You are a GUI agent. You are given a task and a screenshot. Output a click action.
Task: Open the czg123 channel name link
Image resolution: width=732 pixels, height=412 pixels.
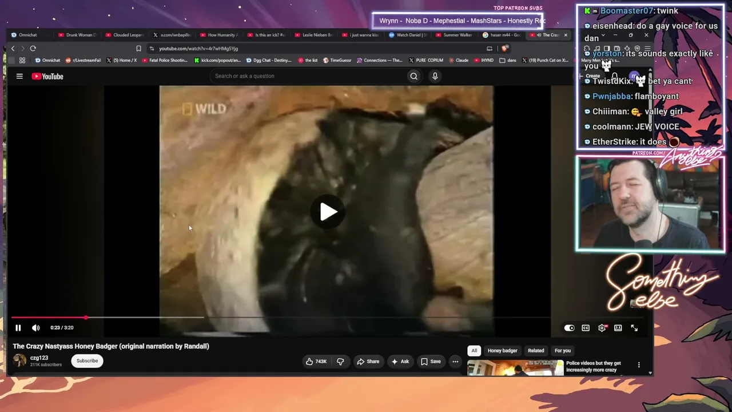click(39, 358)
